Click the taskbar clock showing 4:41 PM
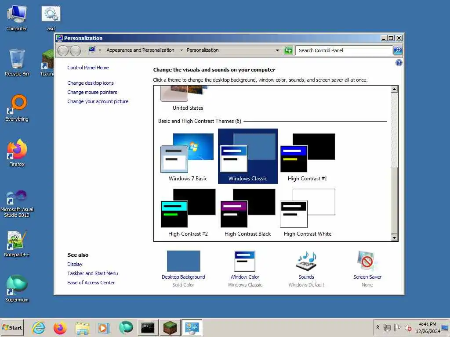This screenshot has height=337, width=450. coord(428,327)
